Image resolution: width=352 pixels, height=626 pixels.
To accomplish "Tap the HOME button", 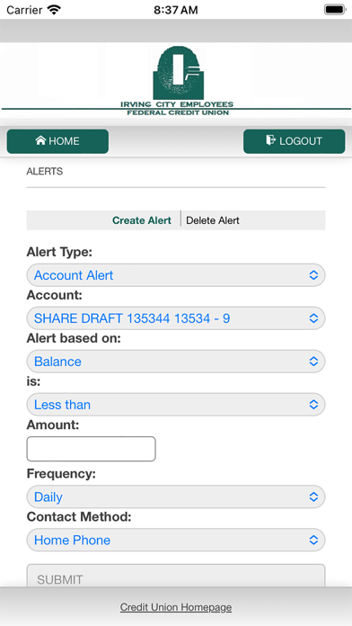I will tap(57, 141).
